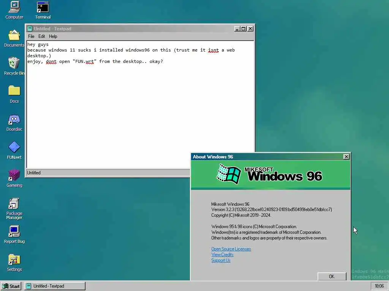The image size is (389, 291).
Task: Follow the View Credits link
Action: pyautogui.click(x=222, y=255)
